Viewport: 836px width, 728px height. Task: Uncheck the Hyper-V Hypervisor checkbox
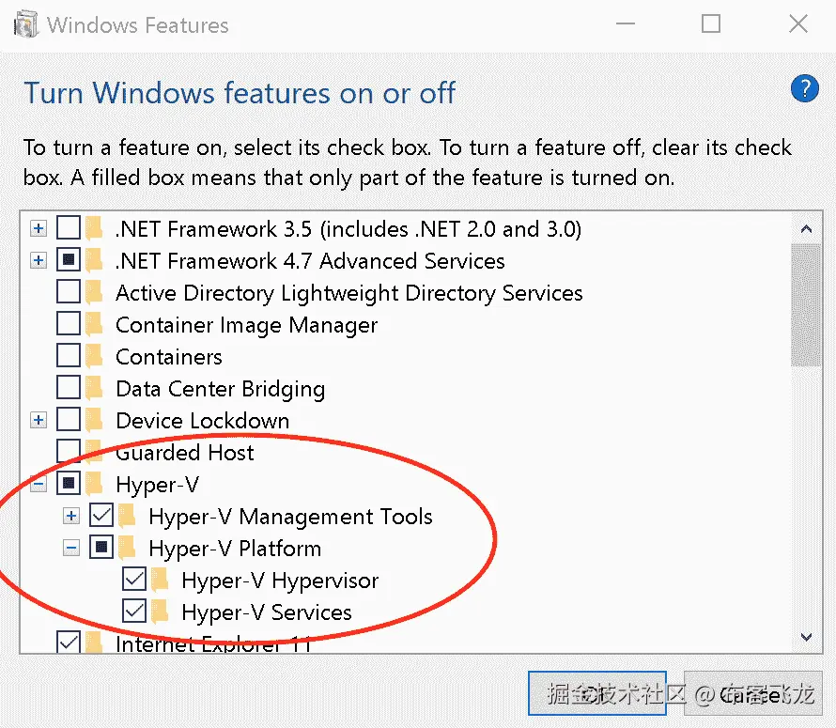coord(134,581)
